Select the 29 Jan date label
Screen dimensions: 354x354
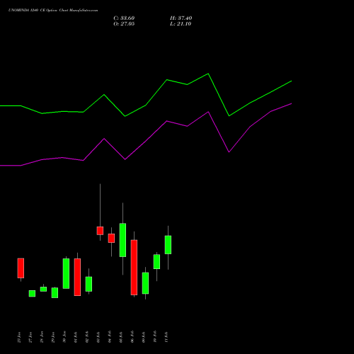(x=53, y=337)
